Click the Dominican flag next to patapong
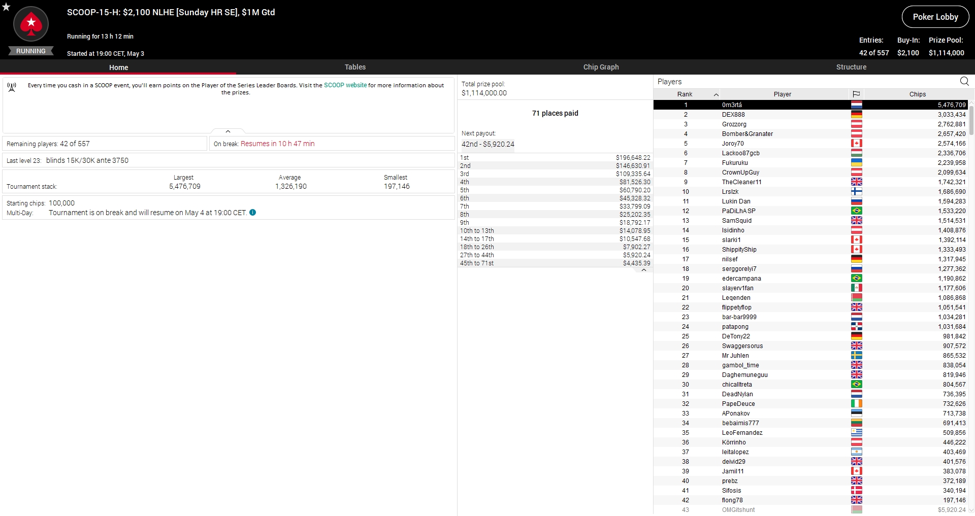The width and height of the screenshot is (975, 516). [x=857, y=327]
